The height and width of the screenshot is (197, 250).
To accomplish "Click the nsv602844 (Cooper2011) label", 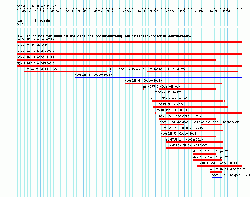I will 143,81.
